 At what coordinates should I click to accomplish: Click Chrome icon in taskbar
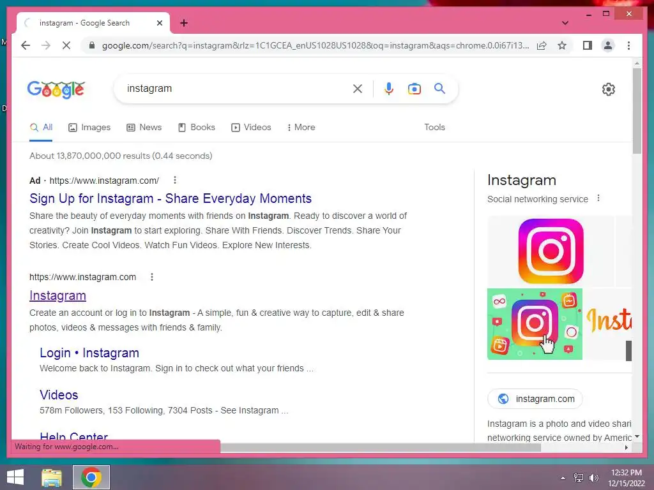[91, 477]
